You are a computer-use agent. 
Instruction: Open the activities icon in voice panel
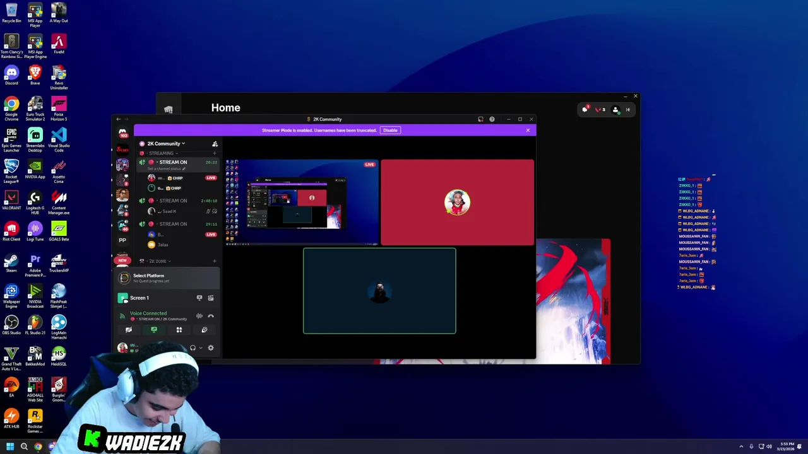coord(179,330)
